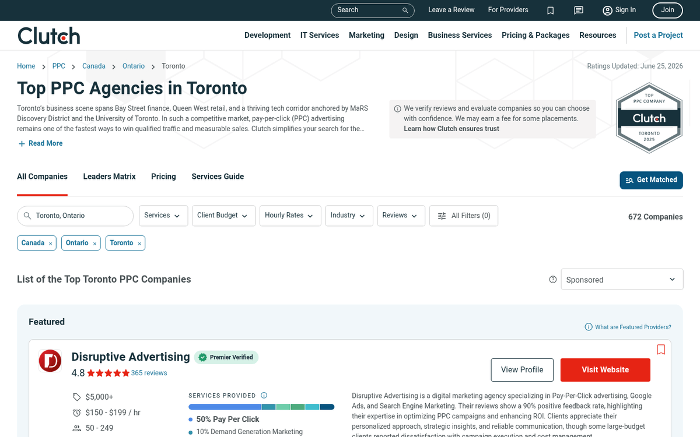Go to Ontario breadcrumb

(x=134, y=66)
